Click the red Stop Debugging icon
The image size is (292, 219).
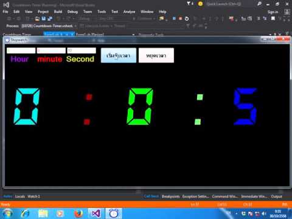point(180,18)
